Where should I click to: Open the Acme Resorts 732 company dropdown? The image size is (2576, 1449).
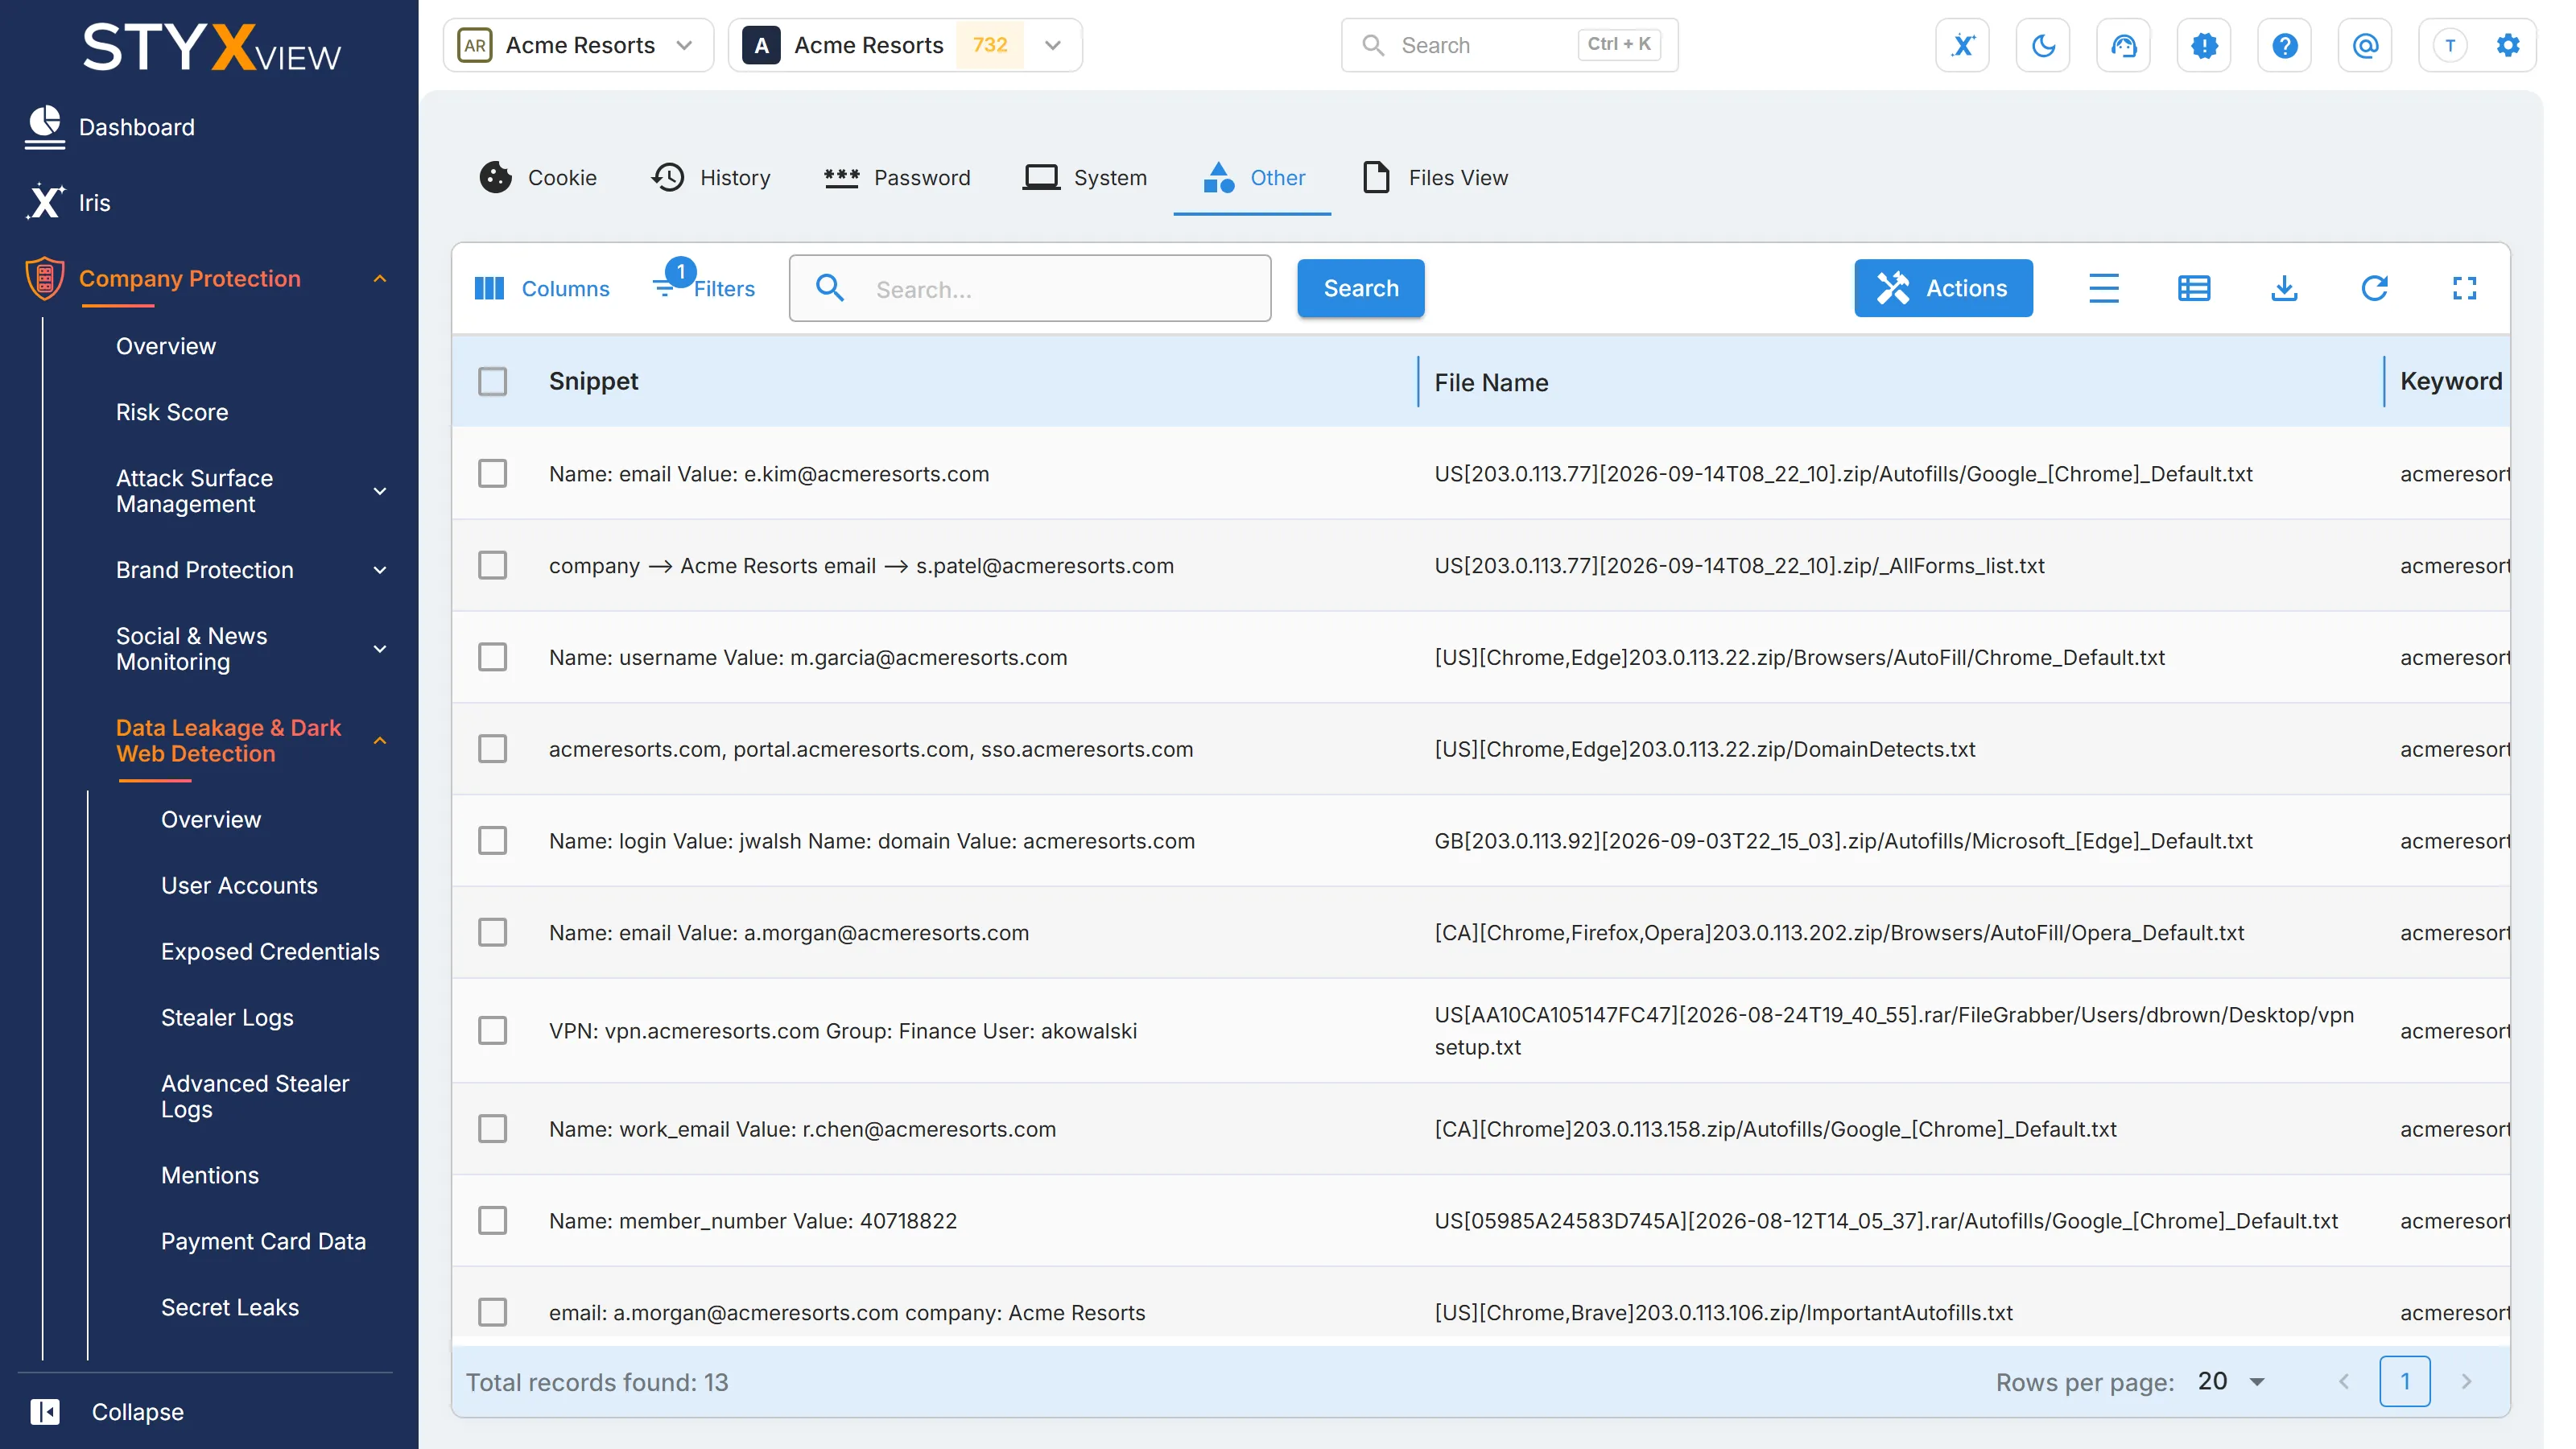[x=905, y=45]
